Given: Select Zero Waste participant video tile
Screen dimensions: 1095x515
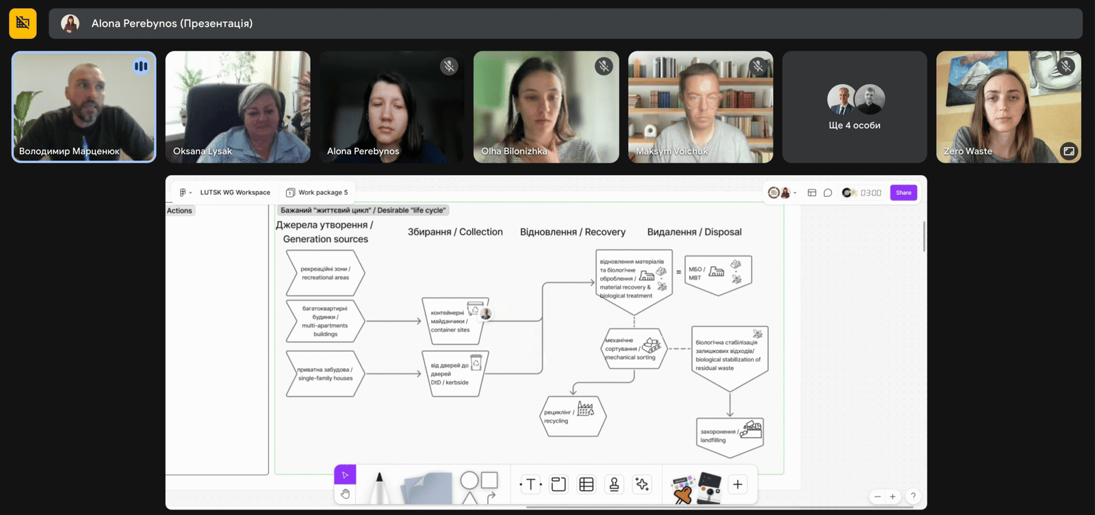Looking at the screenshot, I should (x=1008, y=107).
